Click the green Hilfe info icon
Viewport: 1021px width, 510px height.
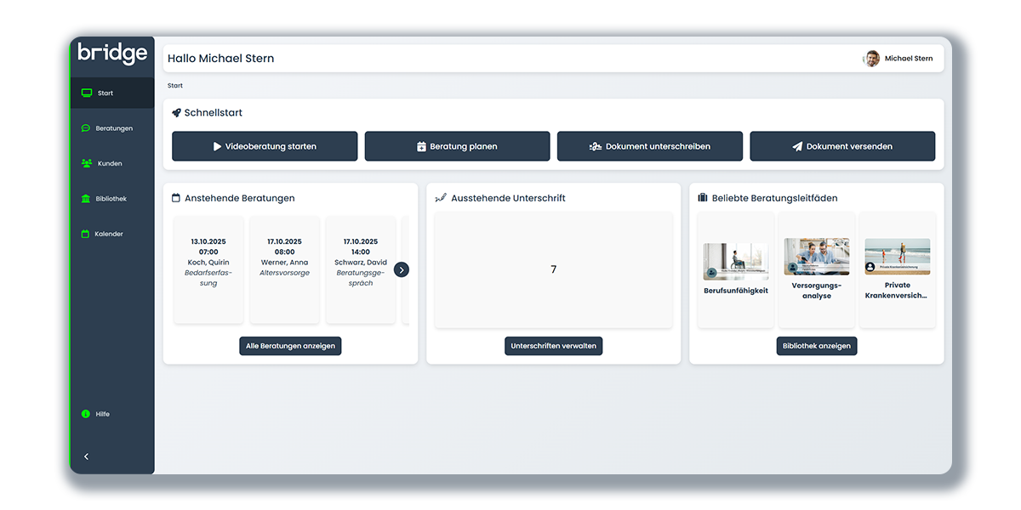point(86,414)
